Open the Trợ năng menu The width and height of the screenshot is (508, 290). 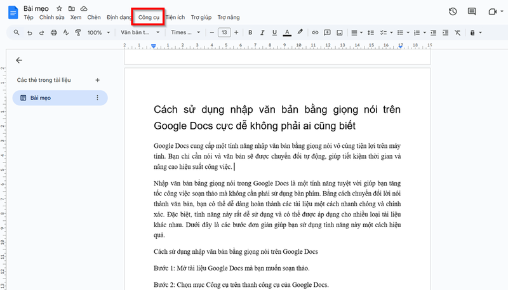coord(229,17)
